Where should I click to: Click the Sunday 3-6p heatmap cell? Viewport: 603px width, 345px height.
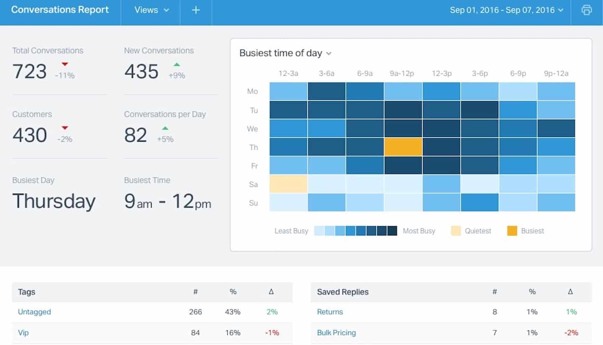click(479, 202)
